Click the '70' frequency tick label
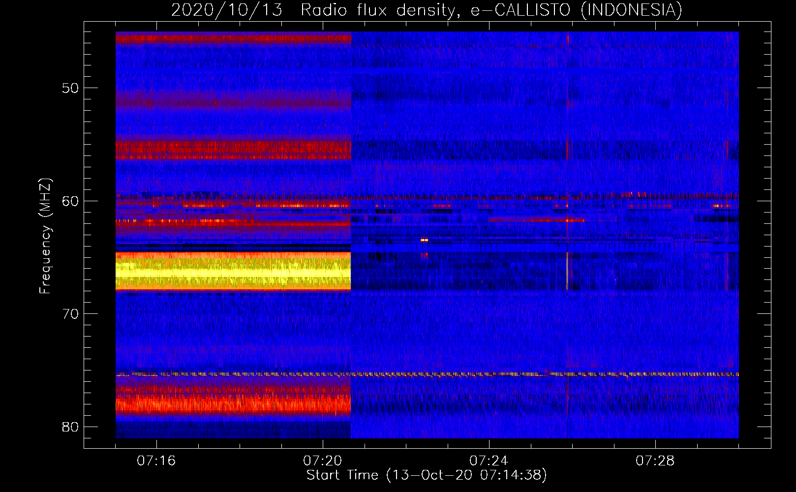This screenshot has width=796, height=492. tap(70, 313)
